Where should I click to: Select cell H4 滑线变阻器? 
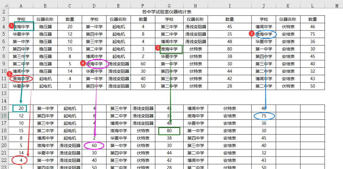195,27
